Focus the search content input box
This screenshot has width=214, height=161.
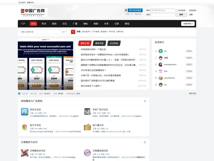pyautogui.click(x=40, y=32)
